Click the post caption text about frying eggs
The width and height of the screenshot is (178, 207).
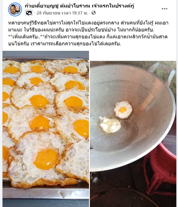click(x=88, y=33)
